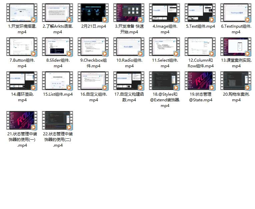Click the file name 2.了解Arkts语言.mp4

tap(58, 29)
